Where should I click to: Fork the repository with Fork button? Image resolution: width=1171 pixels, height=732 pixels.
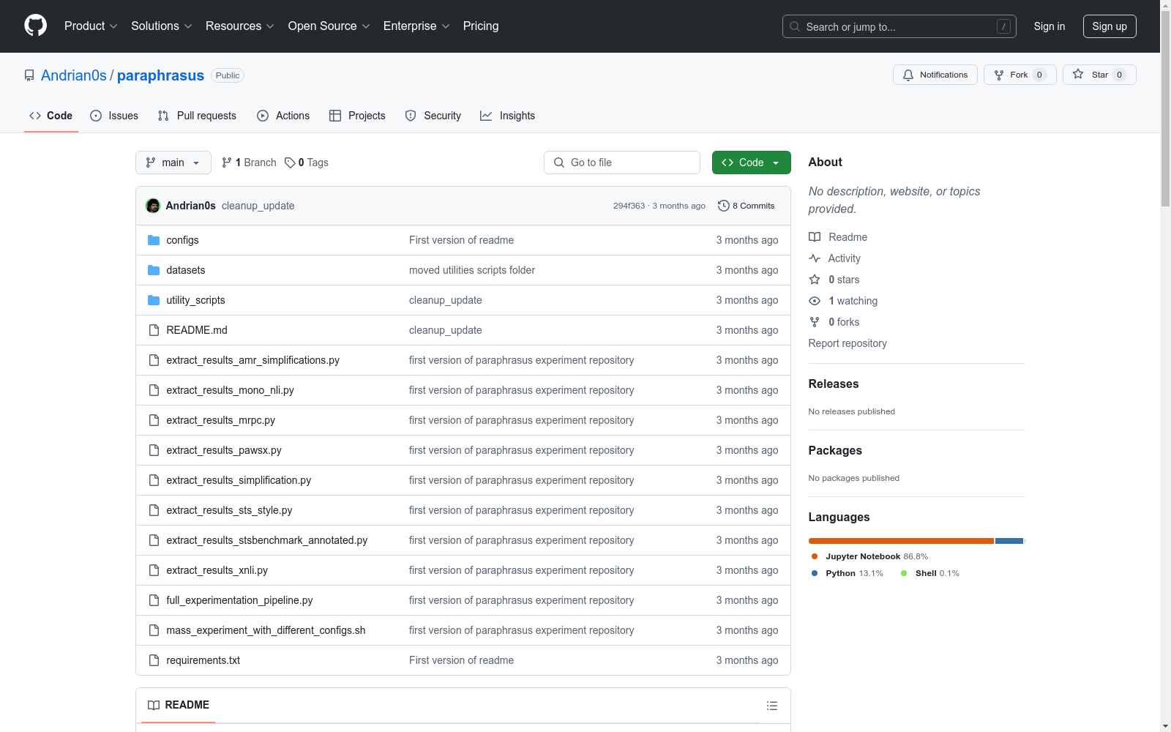(x=1020, y=75)
